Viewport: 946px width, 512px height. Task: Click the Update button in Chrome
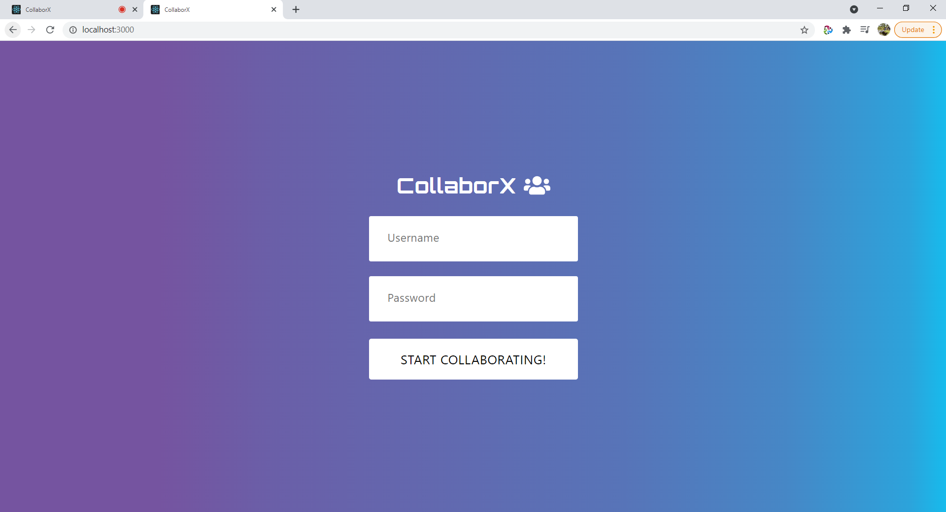[x=913, y=30]
